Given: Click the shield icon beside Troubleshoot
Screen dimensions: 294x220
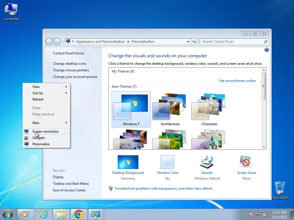Looking at the screenshot, I should (111, 188).
